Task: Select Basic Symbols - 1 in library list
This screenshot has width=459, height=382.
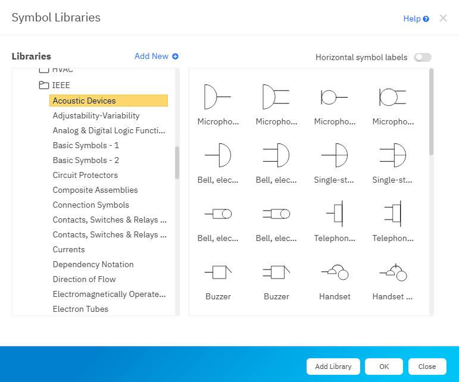Action: (86, 145)
